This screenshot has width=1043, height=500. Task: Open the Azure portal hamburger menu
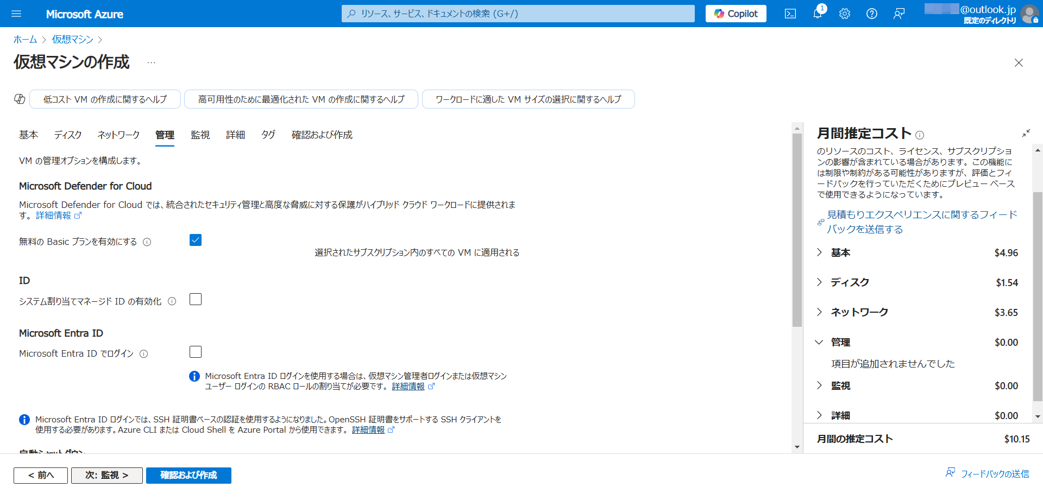tap(16, 14)
